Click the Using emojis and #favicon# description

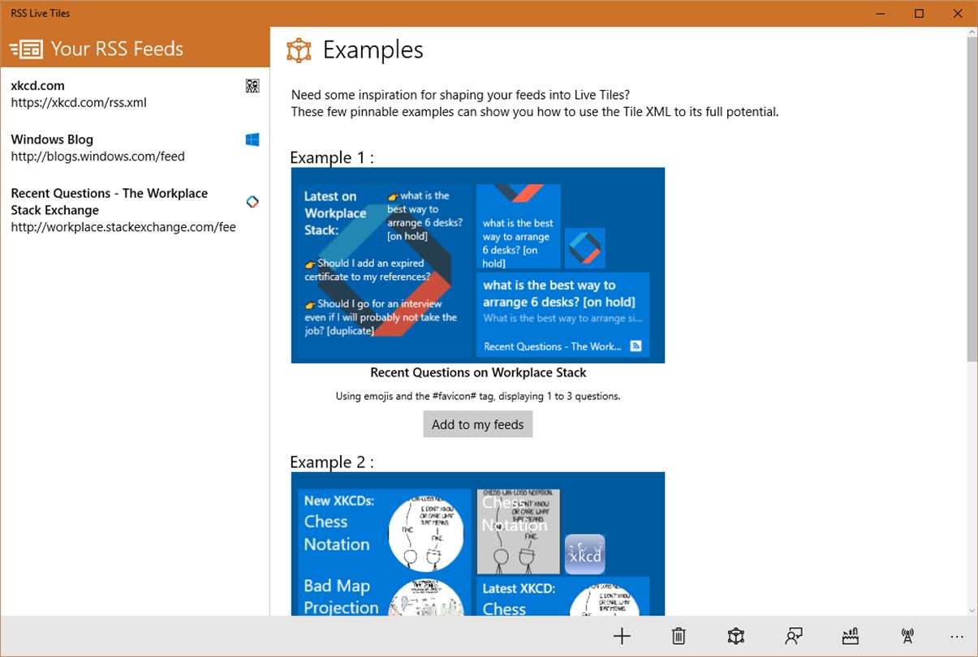coord(478,397)
